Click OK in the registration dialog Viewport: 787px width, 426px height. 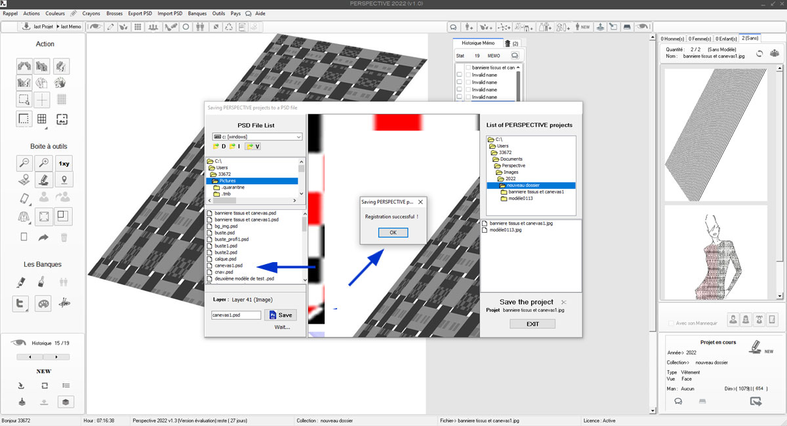pos(393,233)
